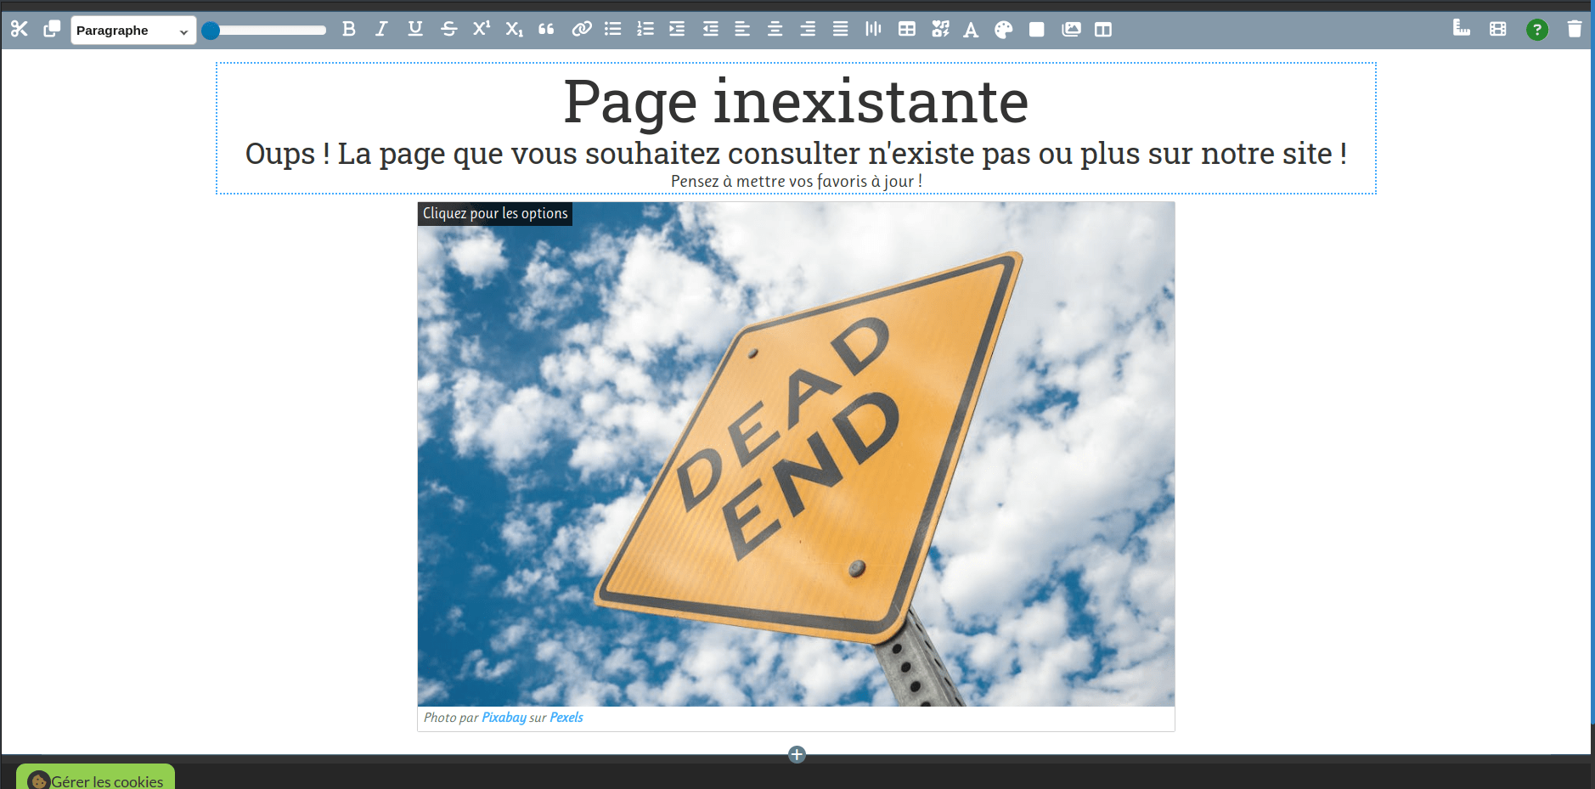This screenshot has height=789, width=1595.
Task: Toggle underline formatting
Action: coord(414,30)
